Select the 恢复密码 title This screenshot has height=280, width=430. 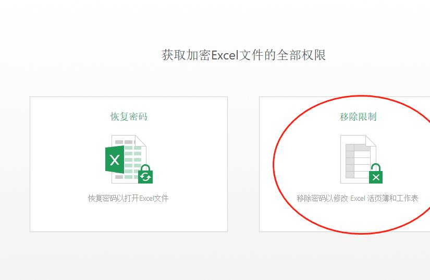click(129, 116)
